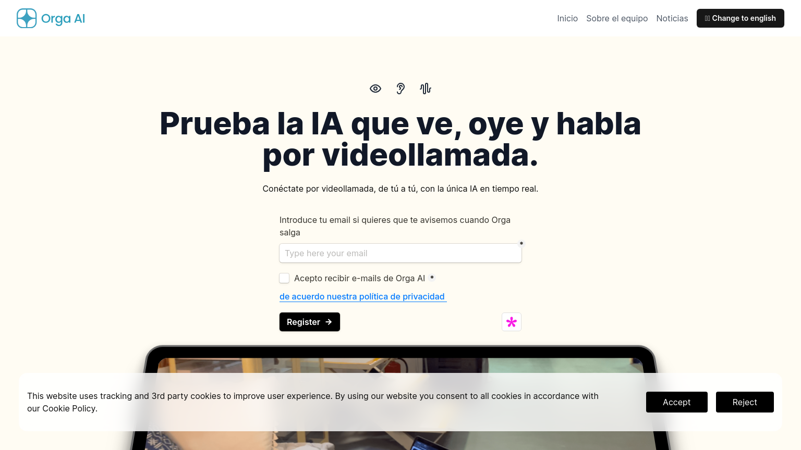Click the pink asterisk icon beside Register

coord(512,322)
